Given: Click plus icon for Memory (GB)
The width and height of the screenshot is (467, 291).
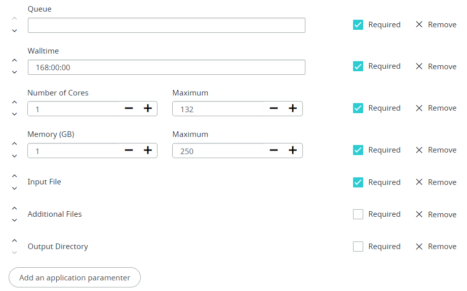Looking at the screenshot, I should [147, 151].
